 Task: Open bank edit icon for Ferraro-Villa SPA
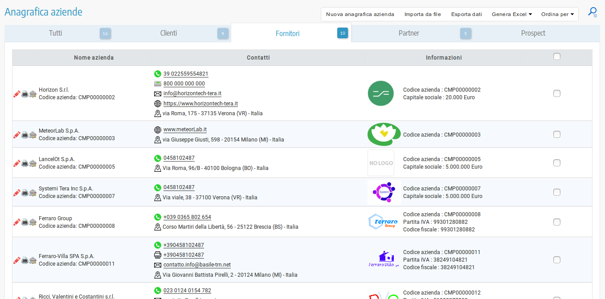click(33, 260)
